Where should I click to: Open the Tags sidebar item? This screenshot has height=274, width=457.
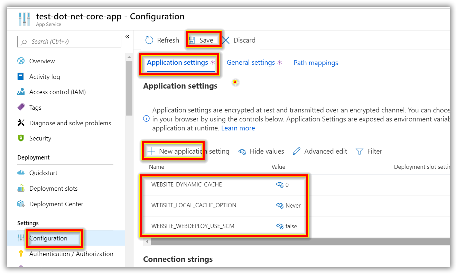tap(35, 108)
